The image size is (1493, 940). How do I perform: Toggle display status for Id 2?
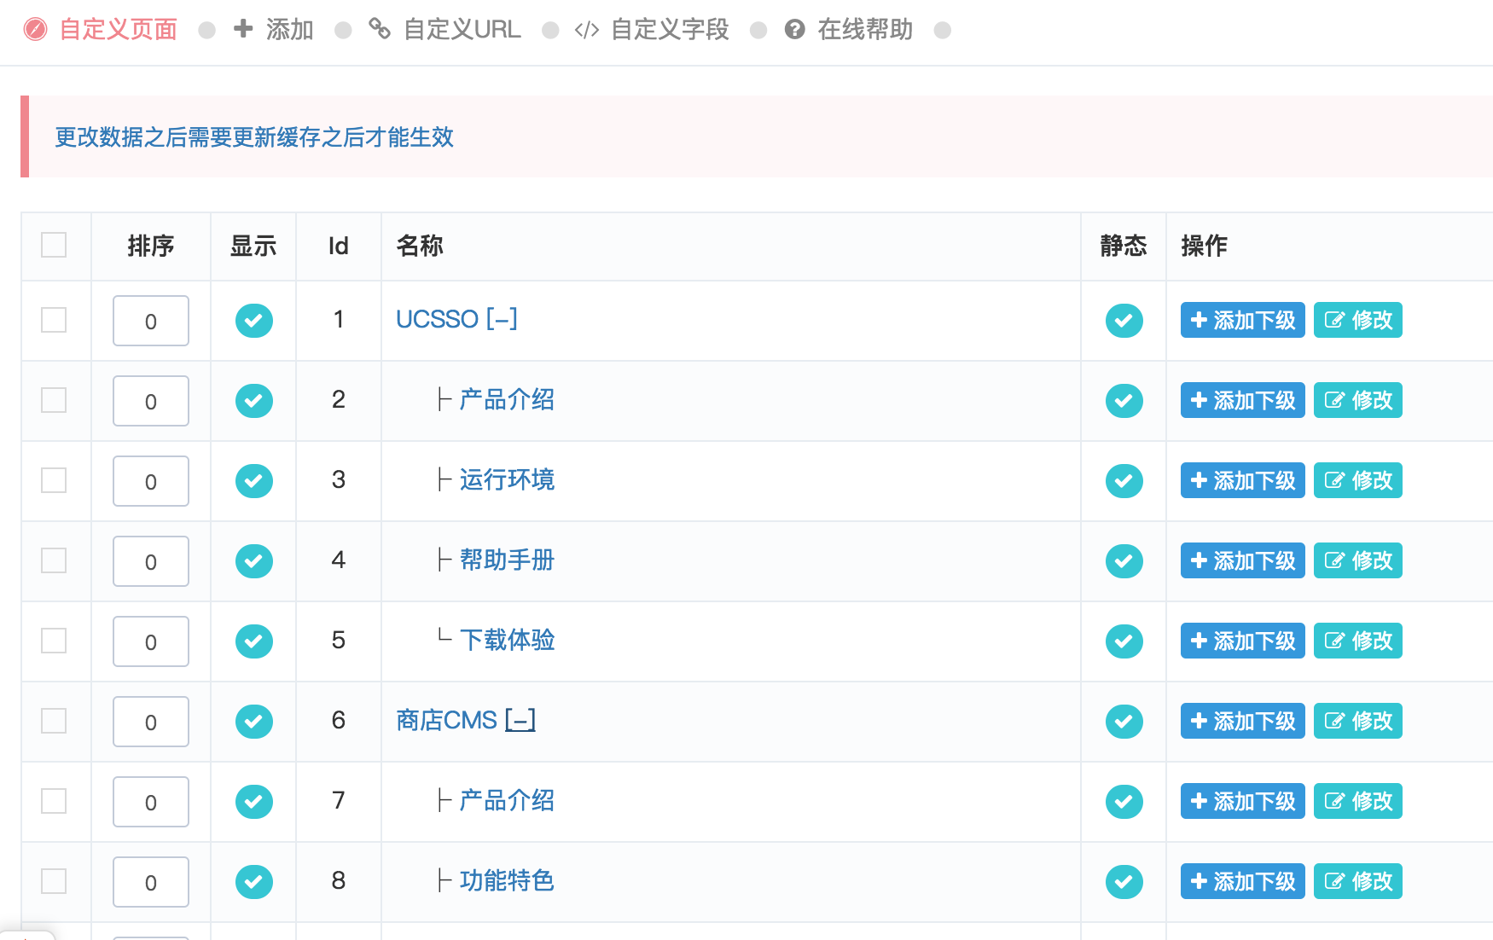(x=254, y=401)
